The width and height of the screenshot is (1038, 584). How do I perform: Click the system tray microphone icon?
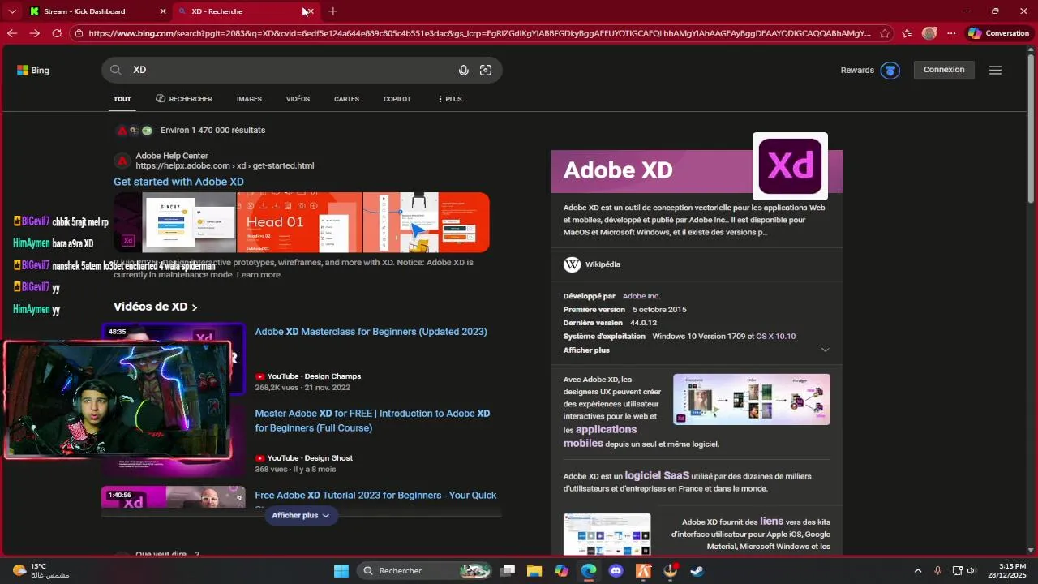[937, 571]
